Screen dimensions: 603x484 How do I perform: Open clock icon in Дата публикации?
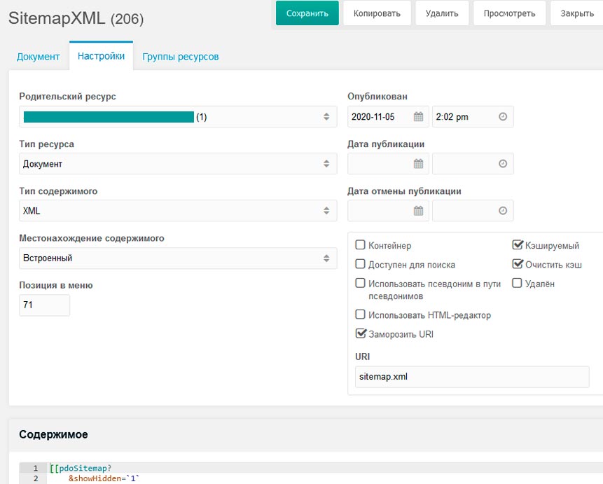tap(503, 163)
